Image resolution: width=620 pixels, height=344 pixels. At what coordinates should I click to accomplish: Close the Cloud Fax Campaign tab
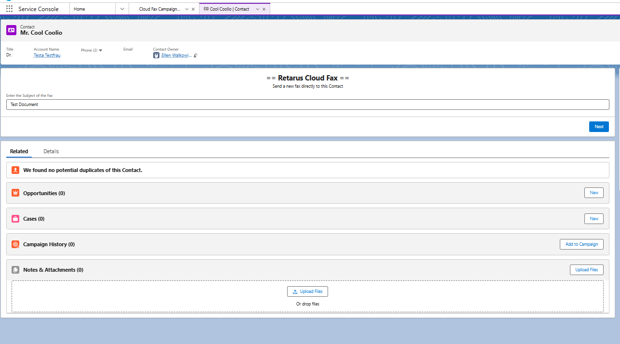(193, 9)
